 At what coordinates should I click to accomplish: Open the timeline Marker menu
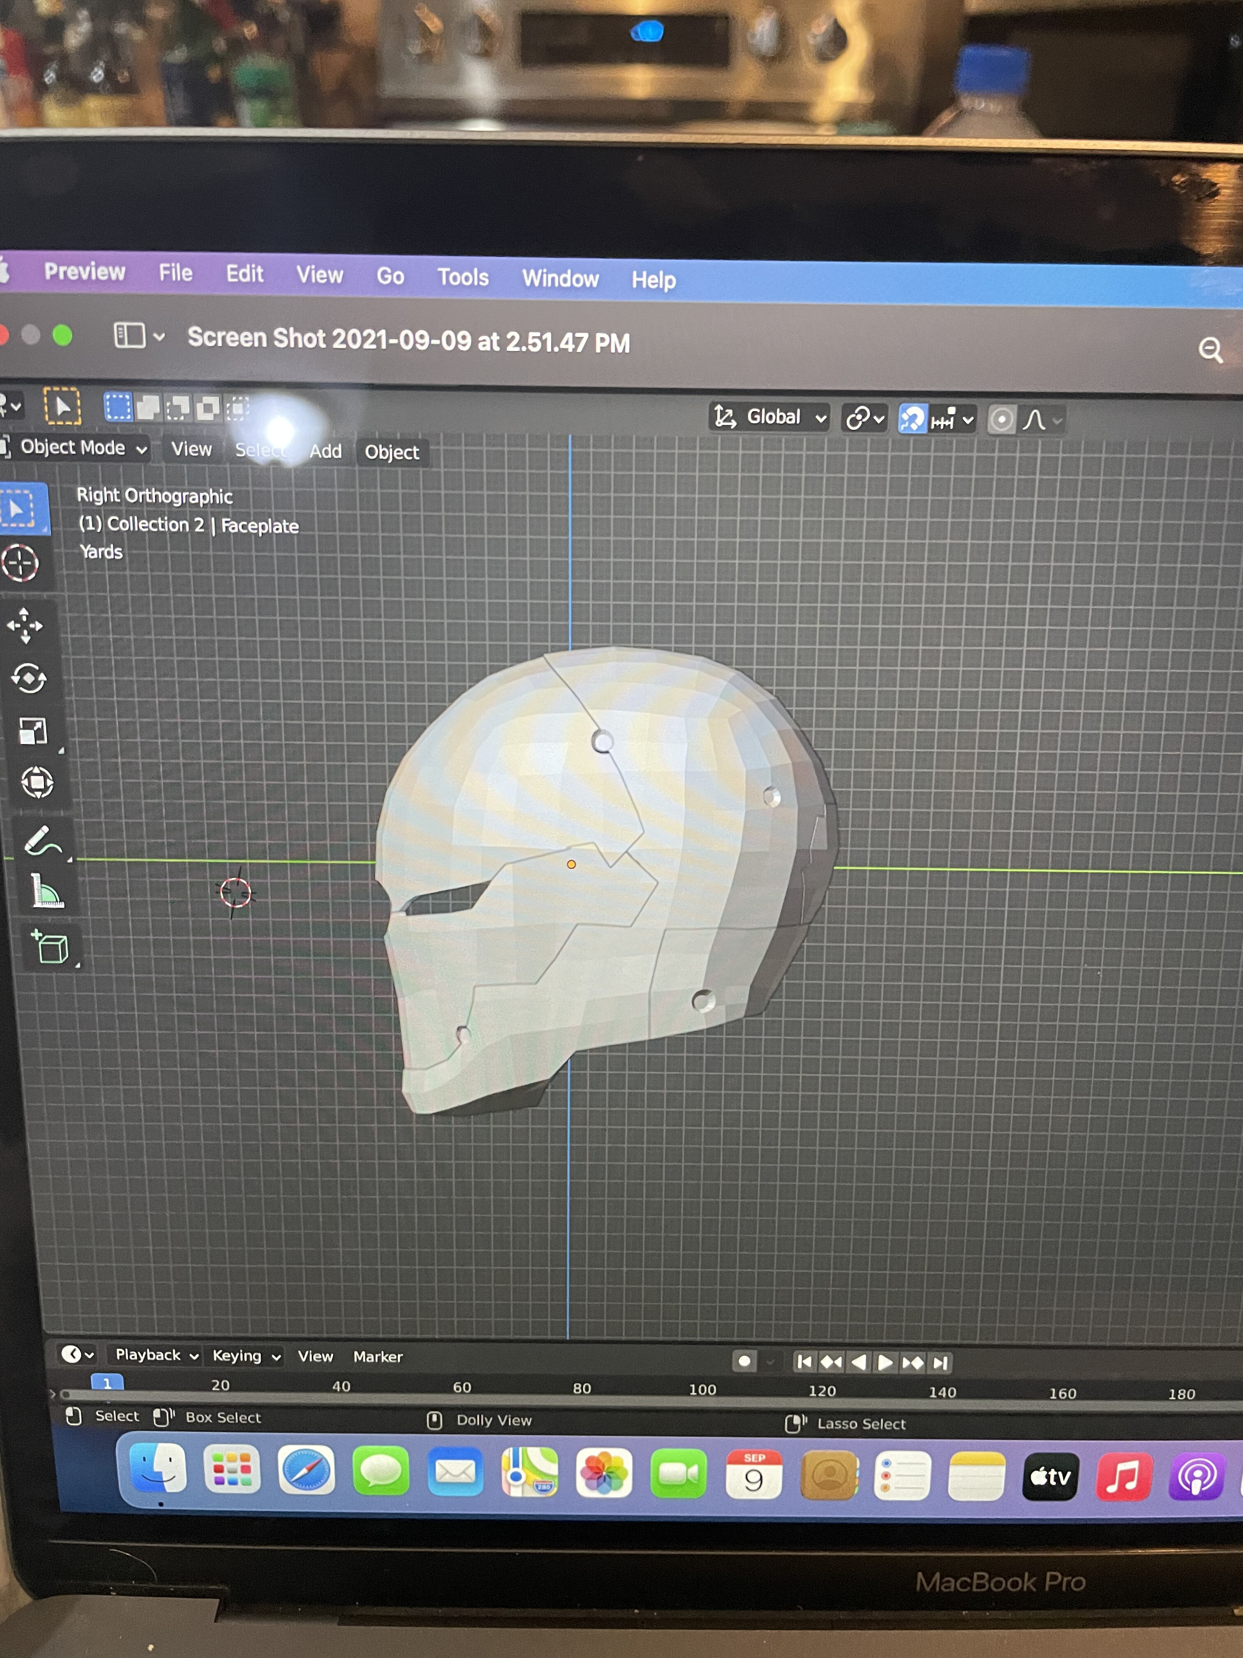(378, 1357)
